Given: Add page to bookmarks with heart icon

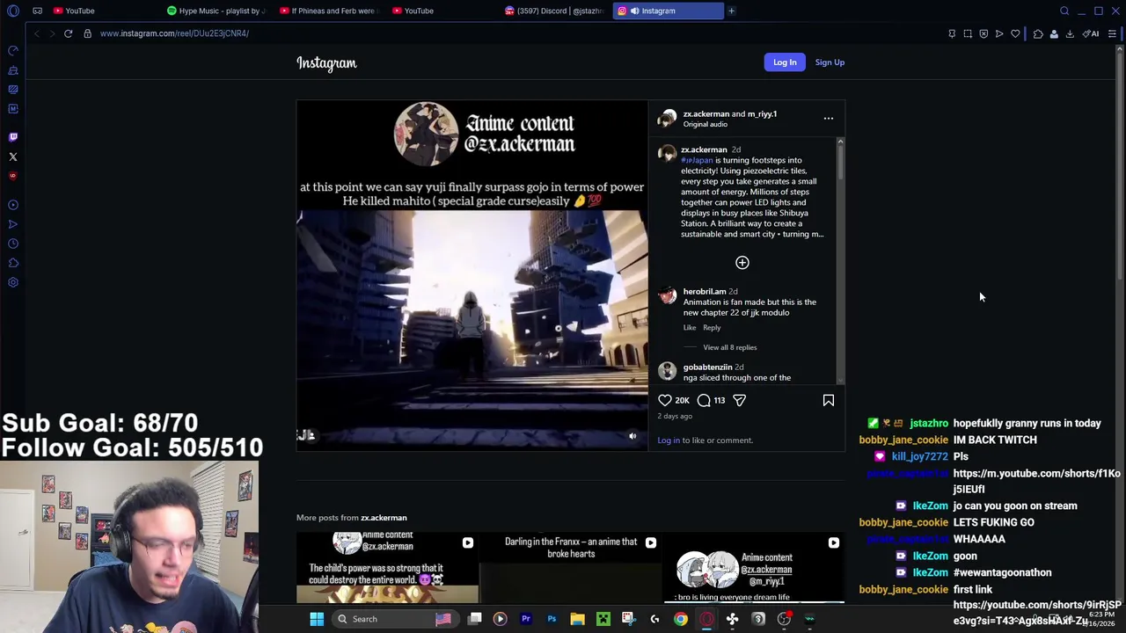Looking at the screenshot, I should [1015, 33].
